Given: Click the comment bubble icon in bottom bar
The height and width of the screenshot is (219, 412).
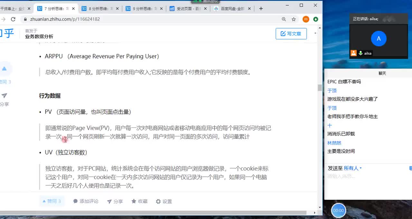Looking at the screenshot, I should (x=76, y=201).
